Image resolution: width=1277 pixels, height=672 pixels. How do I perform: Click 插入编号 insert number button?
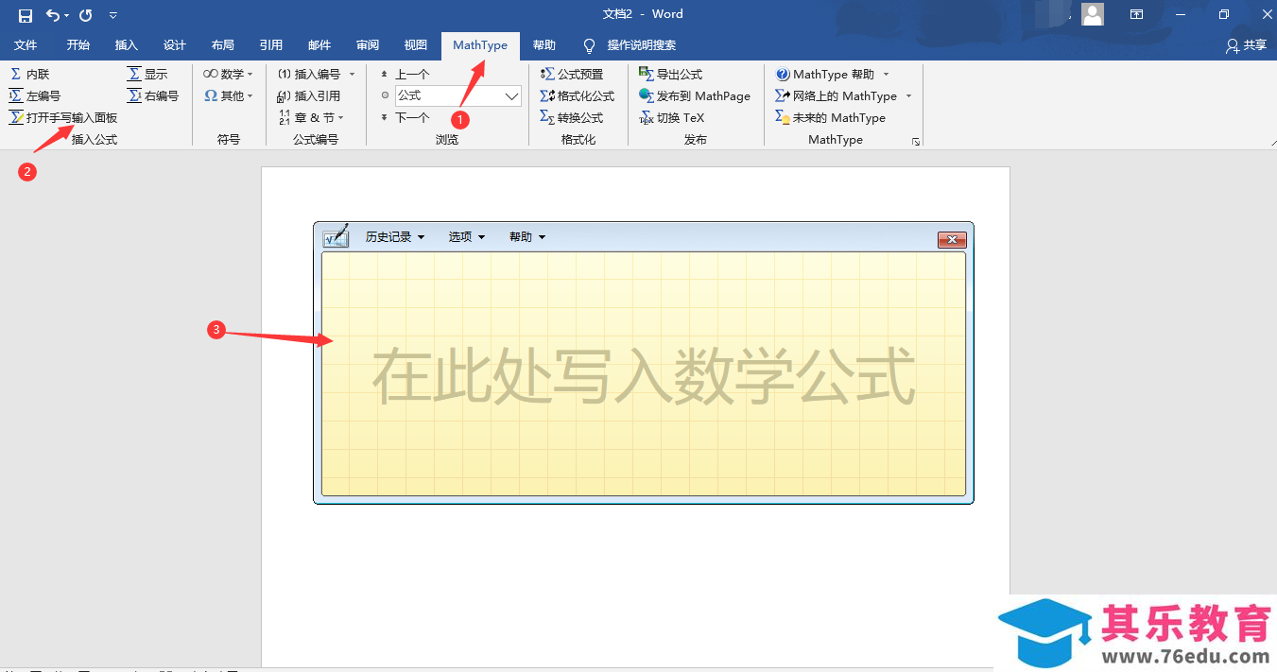click(x=310, y=74)
